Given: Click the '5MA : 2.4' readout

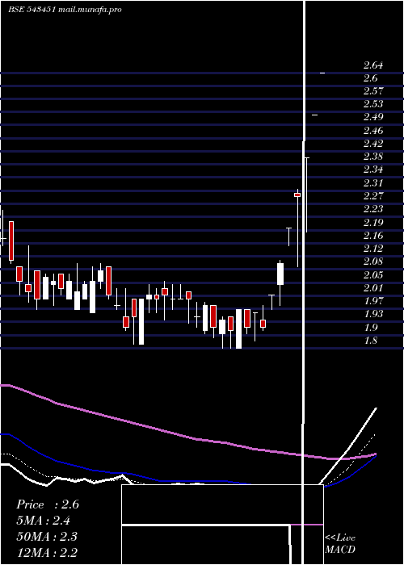Looking at the screenshot, I should (x=44, y=521).
